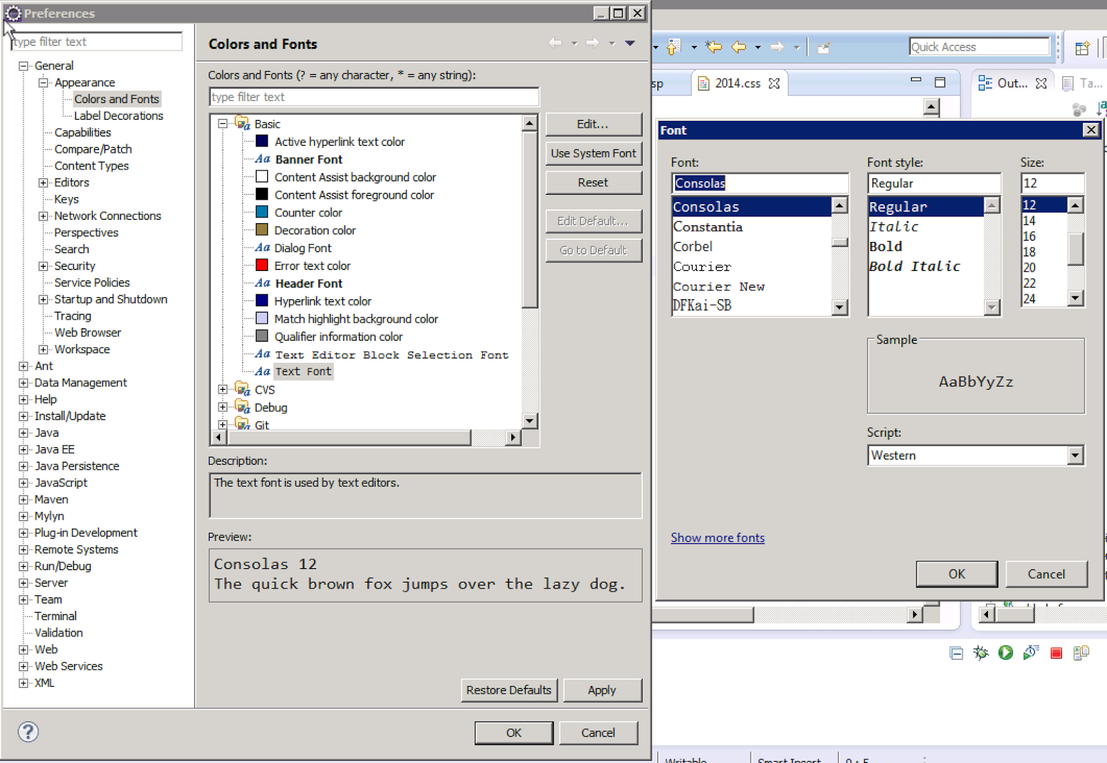This screenshot has width=1107, height=763.
Task: Expand the Java node in the Preferences tree
Action: pos(23,432)
